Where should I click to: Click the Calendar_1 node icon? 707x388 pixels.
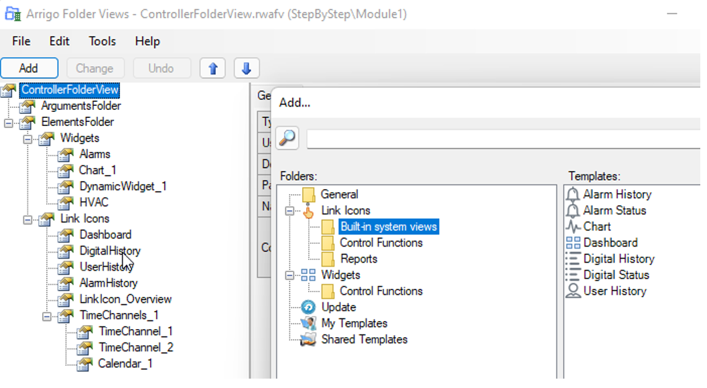[x=84, y=364]
